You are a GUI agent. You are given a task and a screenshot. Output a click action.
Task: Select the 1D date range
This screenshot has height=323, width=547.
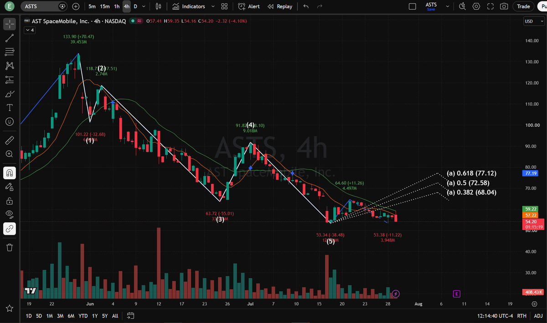[28, 316]
